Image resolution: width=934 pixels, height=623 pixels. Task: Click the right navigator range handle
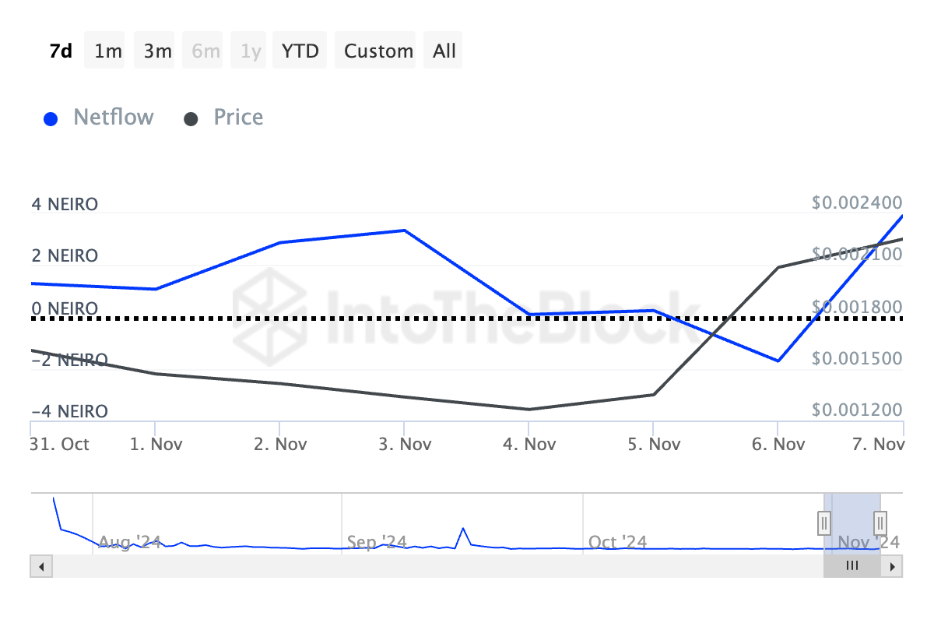click(880, 522)
